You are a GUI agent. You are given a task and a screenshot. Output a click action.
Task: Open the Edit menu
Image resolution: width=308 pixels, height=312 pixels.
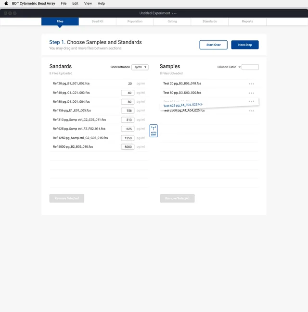[75, 3]
